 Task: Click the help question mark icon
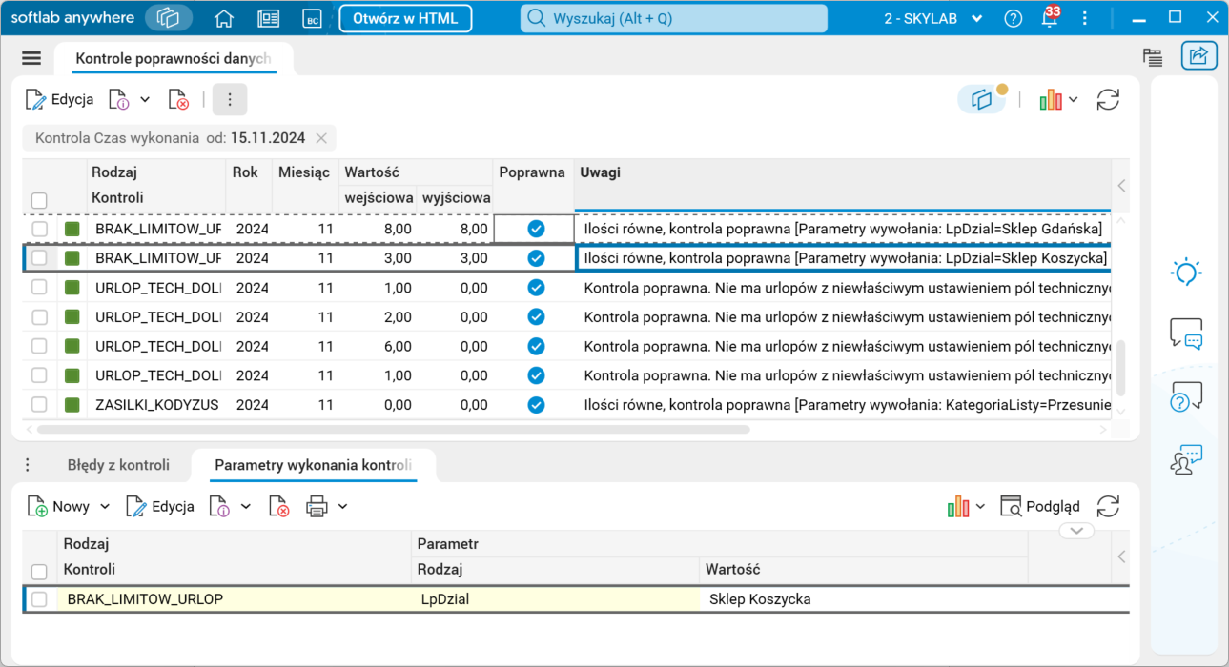click(1014, 19)
